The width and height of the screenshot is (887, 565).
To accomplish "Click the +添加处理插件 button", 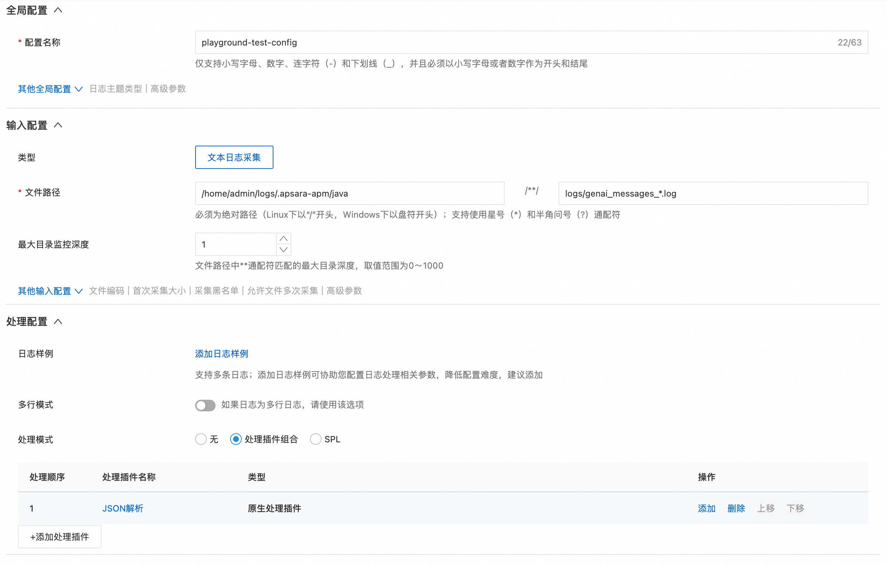I will point(60,537).
